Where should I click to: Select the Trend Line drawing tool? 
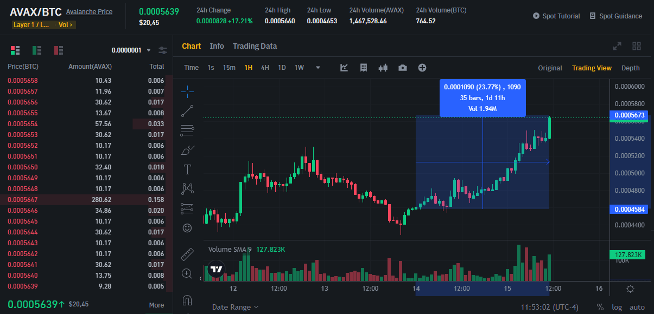click(187, 111)
